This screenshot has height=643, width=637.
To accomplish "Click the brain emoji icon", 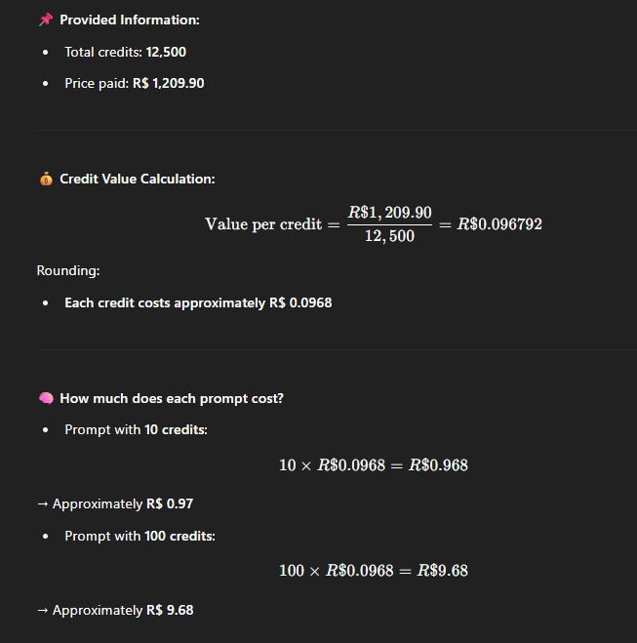I will click(46, 398).
